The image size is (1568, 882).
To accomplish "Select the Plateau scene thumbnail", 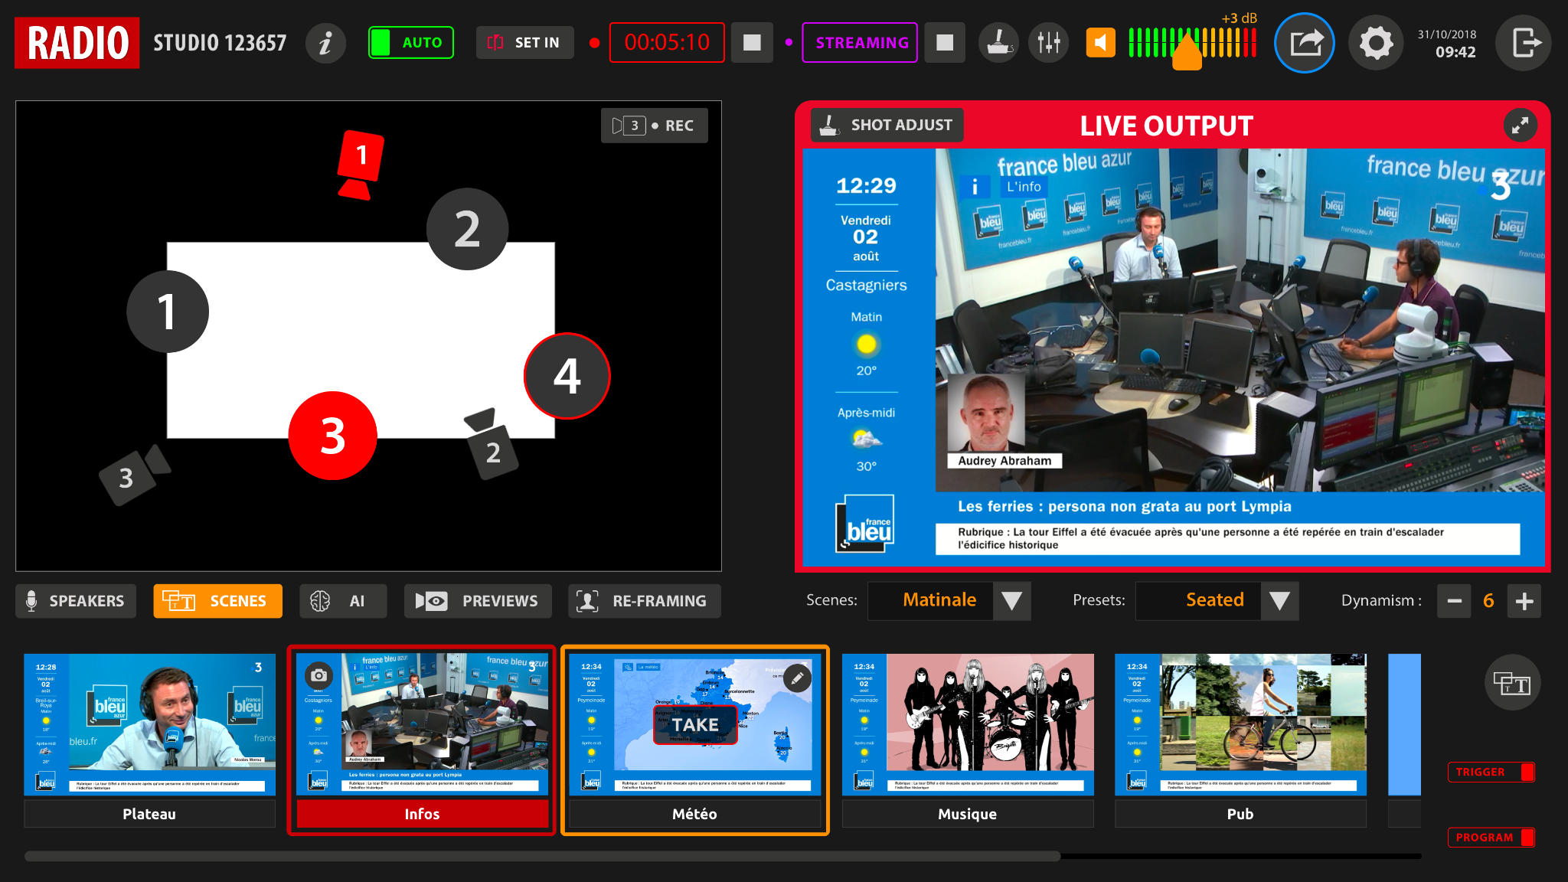I will click(149, 724).
